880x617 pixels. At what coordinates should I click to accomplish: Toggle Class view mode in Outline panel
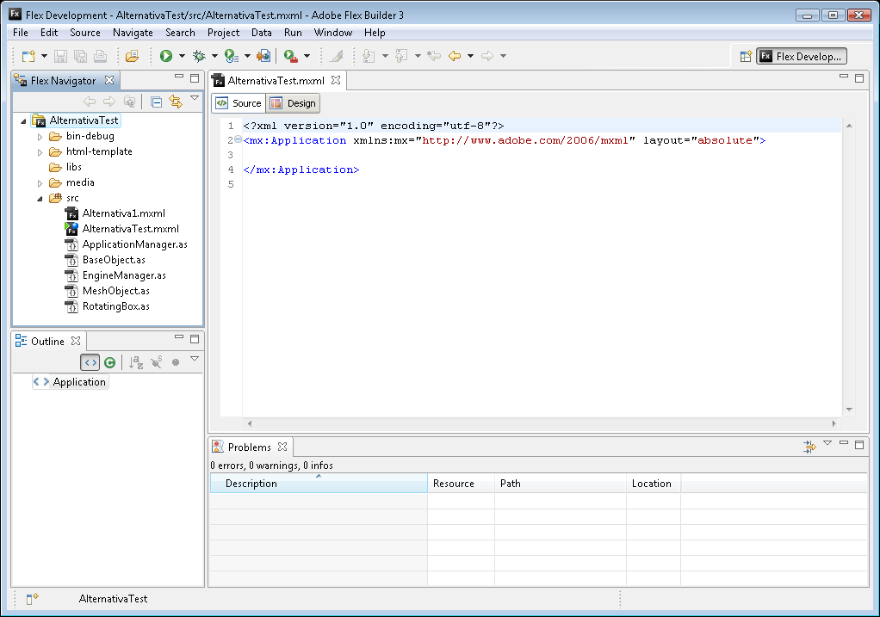pyautogui.click(x=110, y=362)
